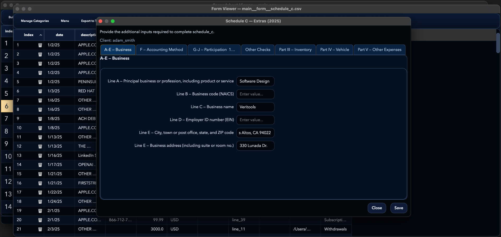Click trash icon for row 18

coord(40,202)
